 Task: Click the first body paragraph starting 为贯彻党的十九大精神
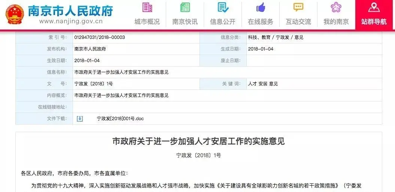click(196, 186)
